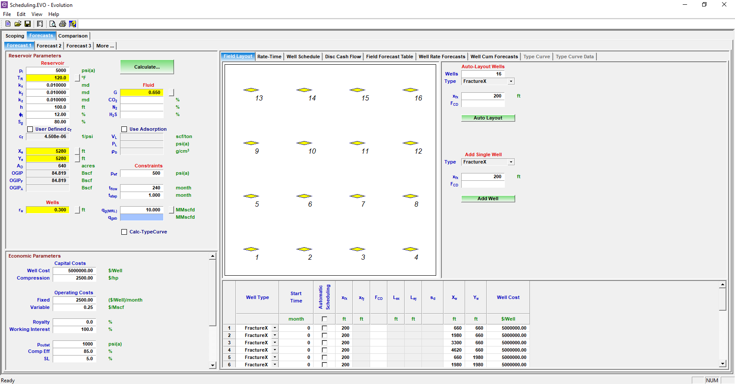Image resolution: width=735 pixels, height=384 pixels.
Task: Click the More ... forecasts tab button
Action: tap(105, 46)
